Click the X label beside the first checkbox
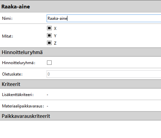 pyautogui.click(x=55, y=29)
